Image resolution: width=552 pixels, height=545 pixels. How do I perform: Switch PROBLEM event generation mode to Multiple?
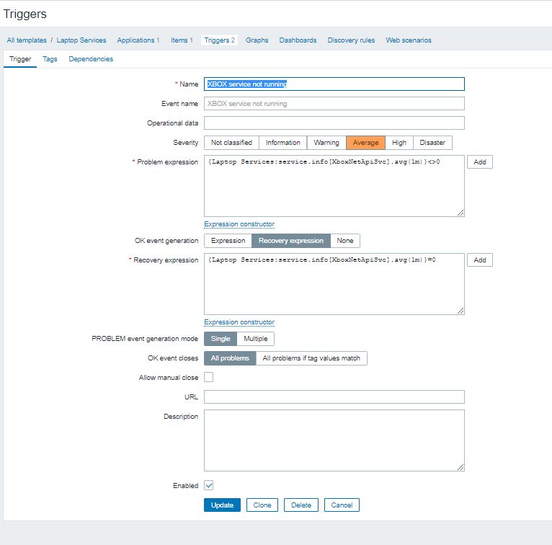pyautogui.click(x=255, y=339)
